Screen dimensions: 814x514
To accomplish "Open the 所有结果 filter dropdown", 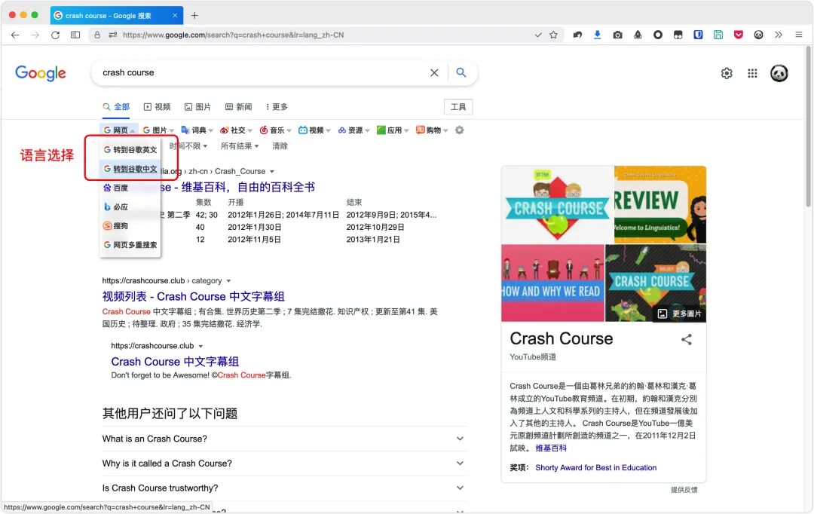I will [240, 146].
